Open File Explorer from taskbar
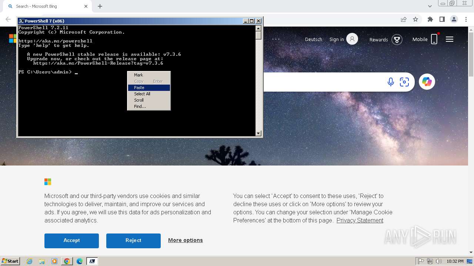 click(42, 261)
